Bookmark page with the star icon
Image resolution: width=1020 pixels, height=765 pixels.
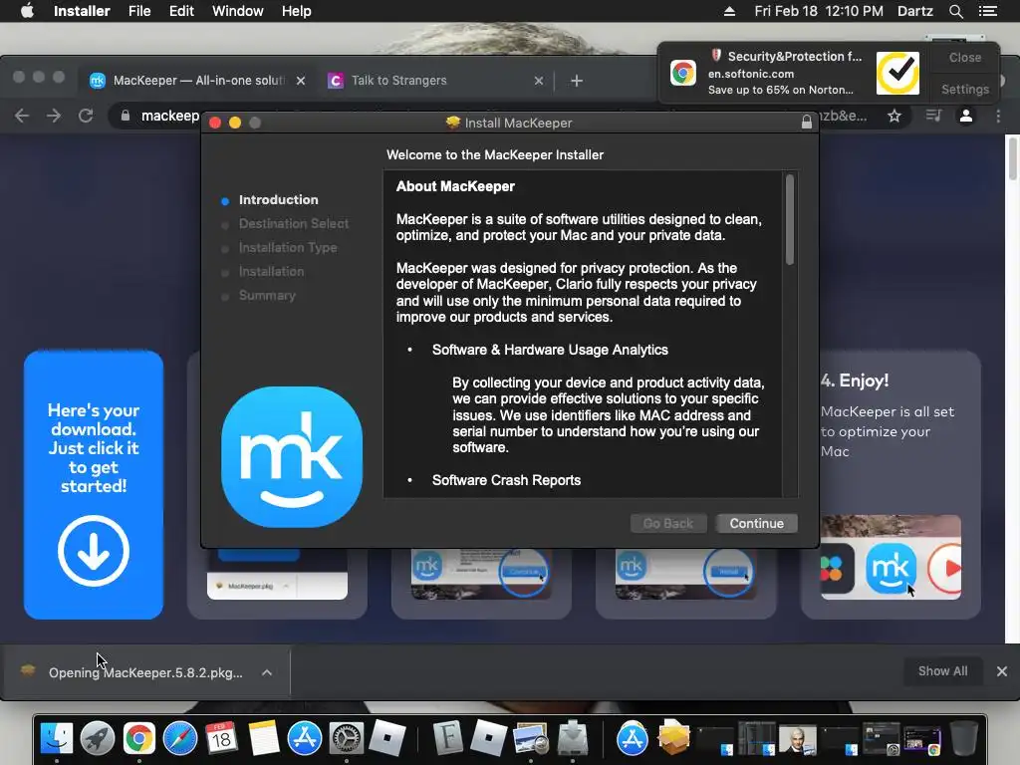pos(894,116)
